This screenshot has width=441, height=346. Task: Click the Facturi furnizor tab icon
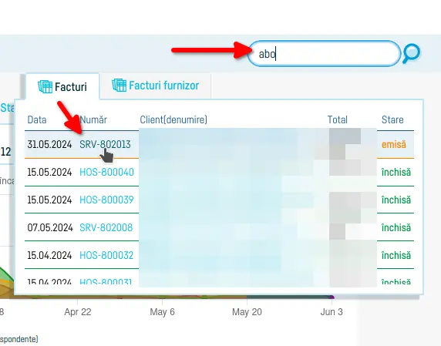click(119, 86)
